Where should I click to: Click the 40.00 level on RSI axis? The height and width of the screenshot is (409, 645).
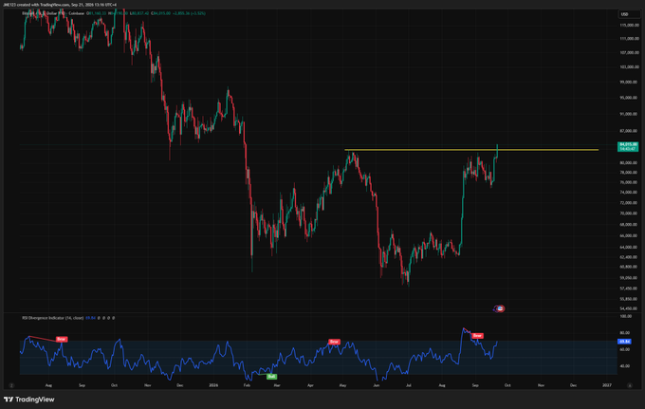pos(624,365)
